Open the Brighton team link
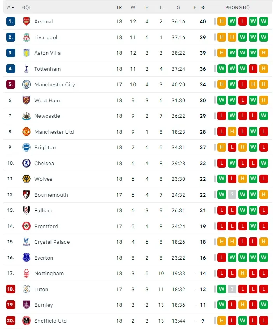273x330 pixels. click(45, 147)
